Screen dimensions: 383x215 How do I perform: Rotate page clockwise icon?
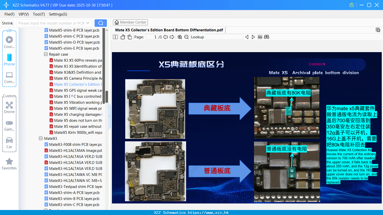point(130,37)
